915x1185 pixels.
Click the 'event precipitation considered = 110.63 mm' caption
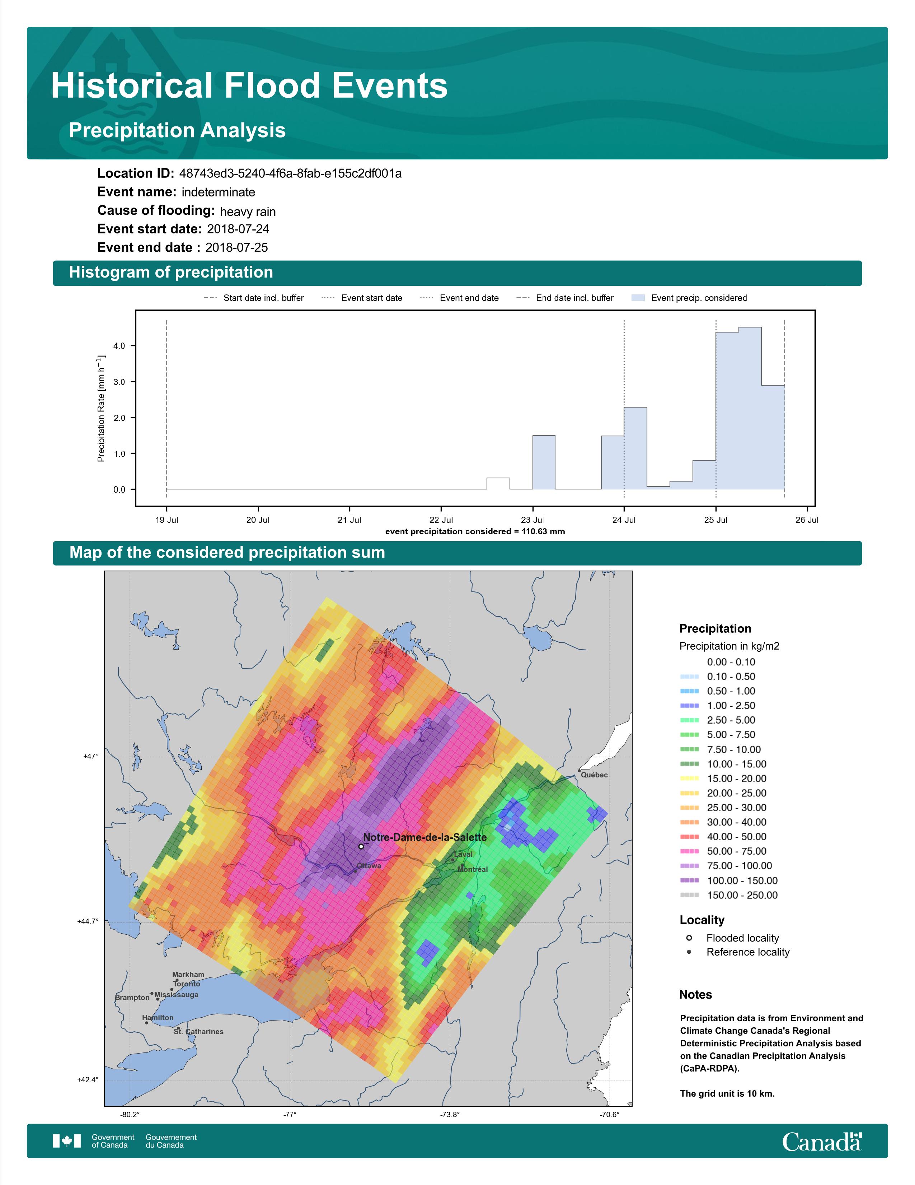coord(475,532)
